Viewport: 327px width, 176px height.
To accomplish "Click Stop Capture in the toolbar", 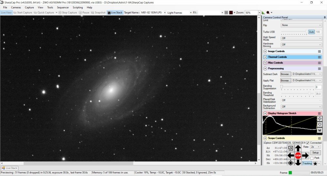I will click(68, 12).
